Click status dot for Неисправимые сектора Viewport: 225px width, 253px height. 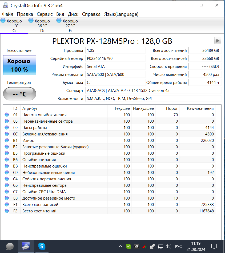(x=7, y=185)
